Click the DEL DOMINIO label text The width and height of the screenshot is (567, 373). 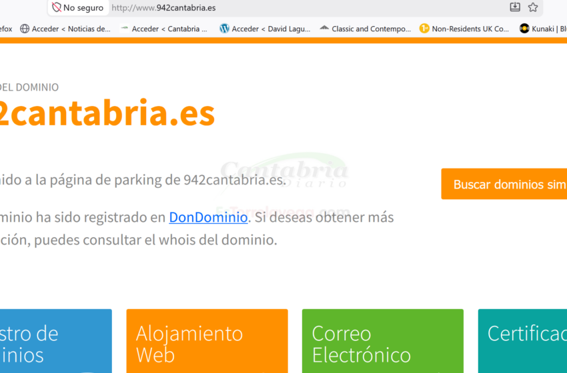coord(29,87)
